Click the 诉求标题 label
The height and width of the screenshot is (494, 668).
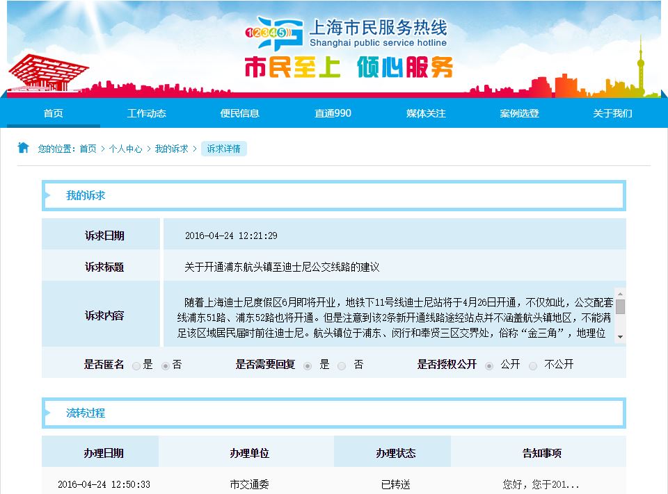click(104, 267)
